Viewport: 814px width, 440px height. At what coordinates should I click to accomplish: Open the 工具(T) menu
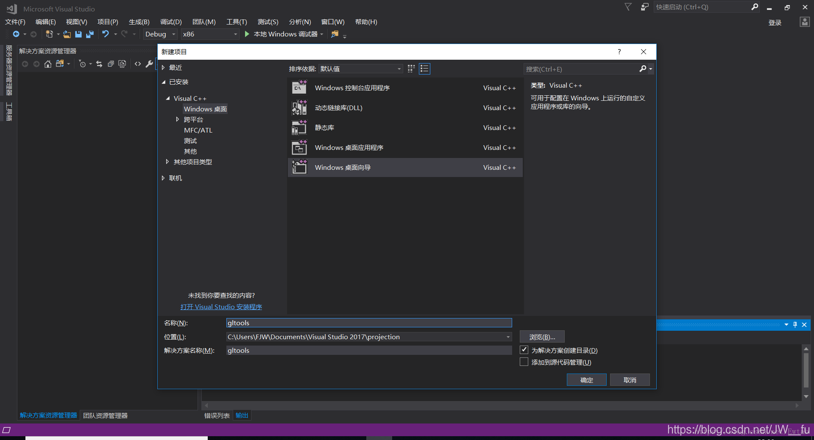pyautogui.click(x=237, y=22)
